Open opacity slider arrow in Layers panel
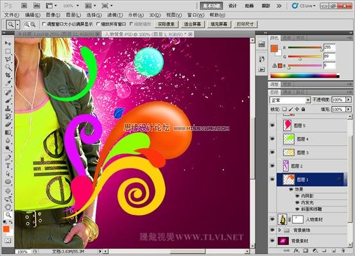Viewport: 355px width, 256px height. (349, 99)
